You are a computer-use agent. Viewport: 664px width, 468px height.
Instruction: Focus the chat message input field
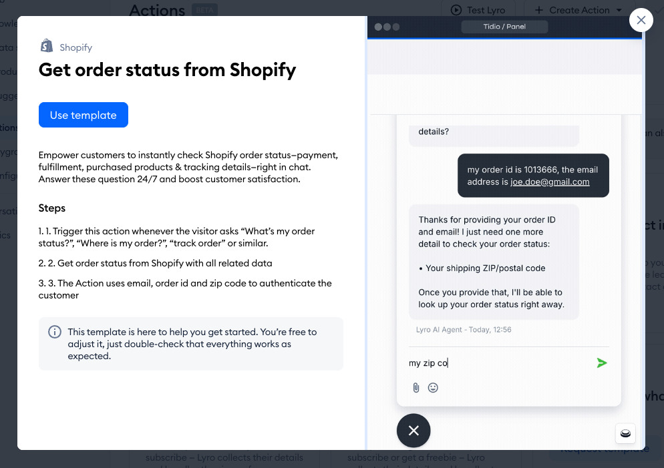click(x=498, y=363)
